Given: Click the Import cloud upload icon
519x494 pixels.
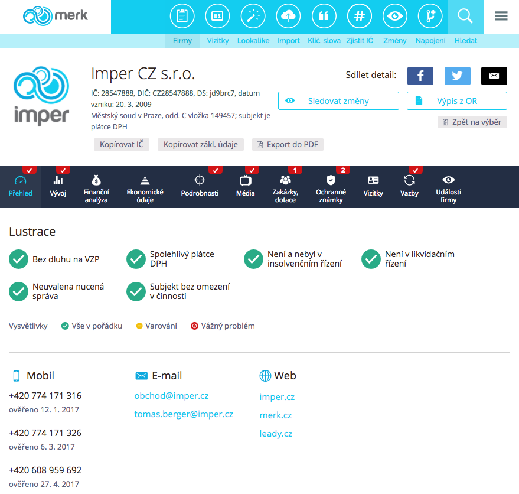Looking at the screenshot, I should tap(288, 16).
